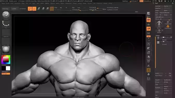Viewport: 175px width, 98px height.
Task: Open the material sphere picker
Action: click(x=6, y=50)
